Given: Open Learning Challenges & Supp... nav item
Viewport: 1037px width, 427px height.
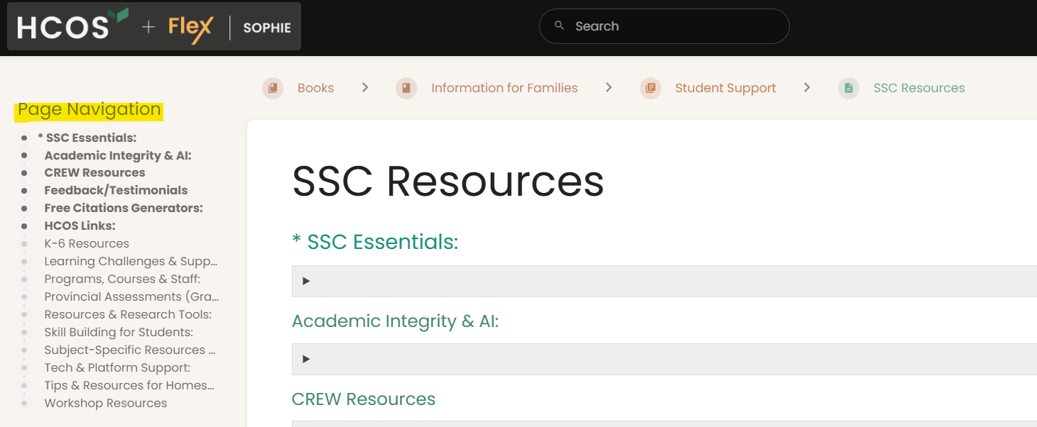Looking at the screenshot, I should 131,262.
